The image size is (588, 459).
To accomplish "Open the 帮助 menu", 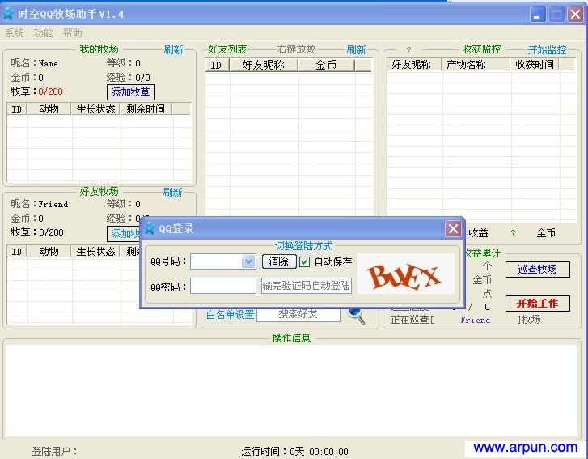I will (x=72, y=33).
